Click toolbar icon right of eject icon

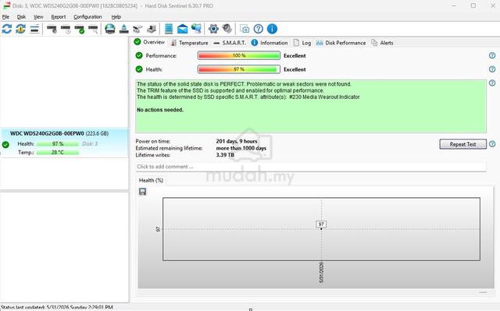click(137, 30)
